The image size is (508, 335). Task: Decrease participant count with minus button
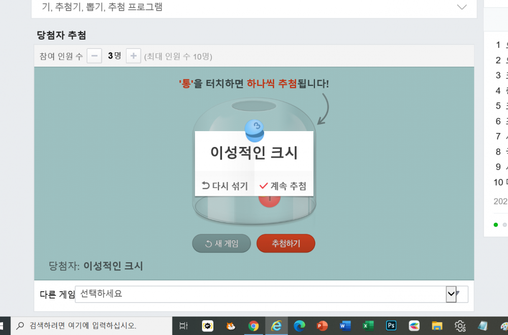point(94,56)
